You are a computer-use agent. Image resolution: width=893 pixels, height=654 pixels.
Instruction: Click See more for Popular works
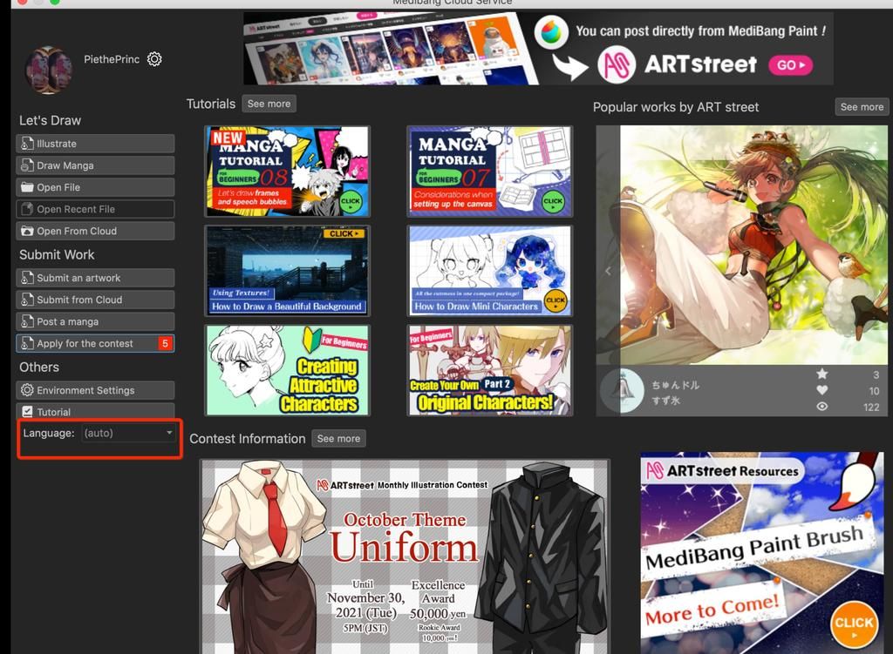(862, 107)
